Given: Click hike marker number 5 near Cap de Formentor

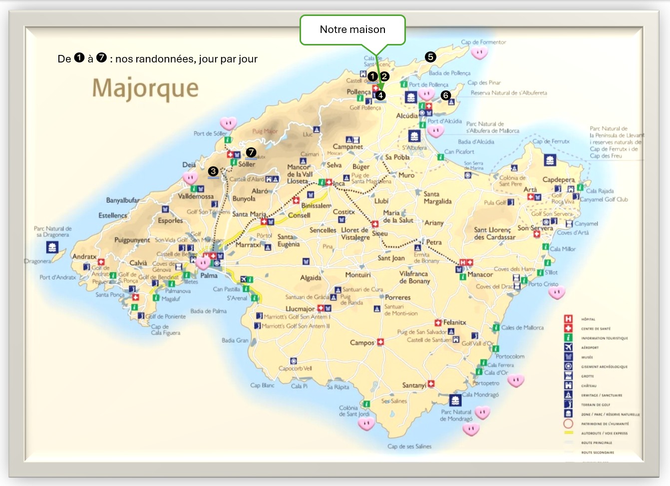Looking at the screenshot, I should (x=430, y=57).
